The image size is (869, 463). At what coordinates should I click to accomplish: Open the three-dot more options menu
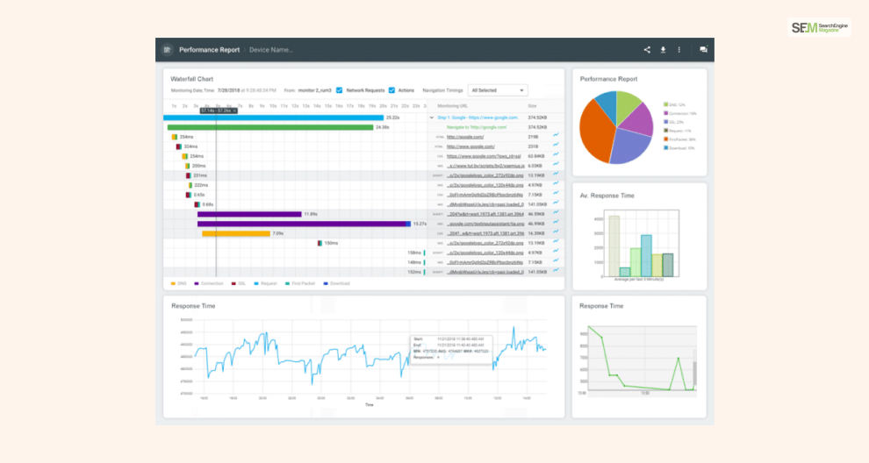click(679, 50)
